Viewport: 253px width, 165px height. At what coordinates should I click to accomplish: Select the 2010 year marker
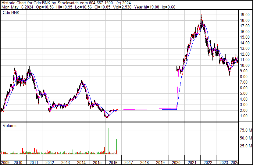coord(18,163)
